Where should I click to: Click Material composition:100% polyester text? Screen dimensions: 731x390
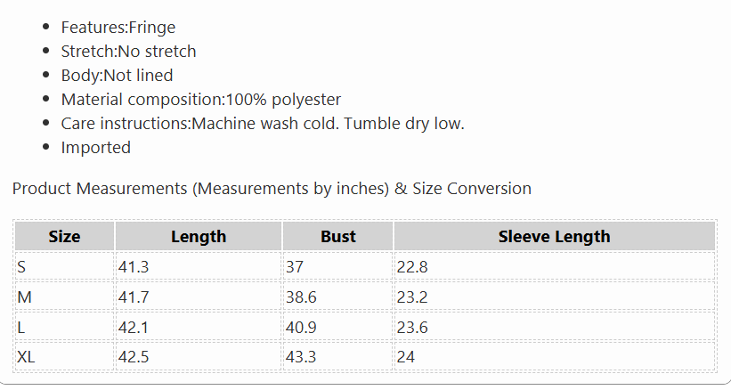(x=201, y=100)
